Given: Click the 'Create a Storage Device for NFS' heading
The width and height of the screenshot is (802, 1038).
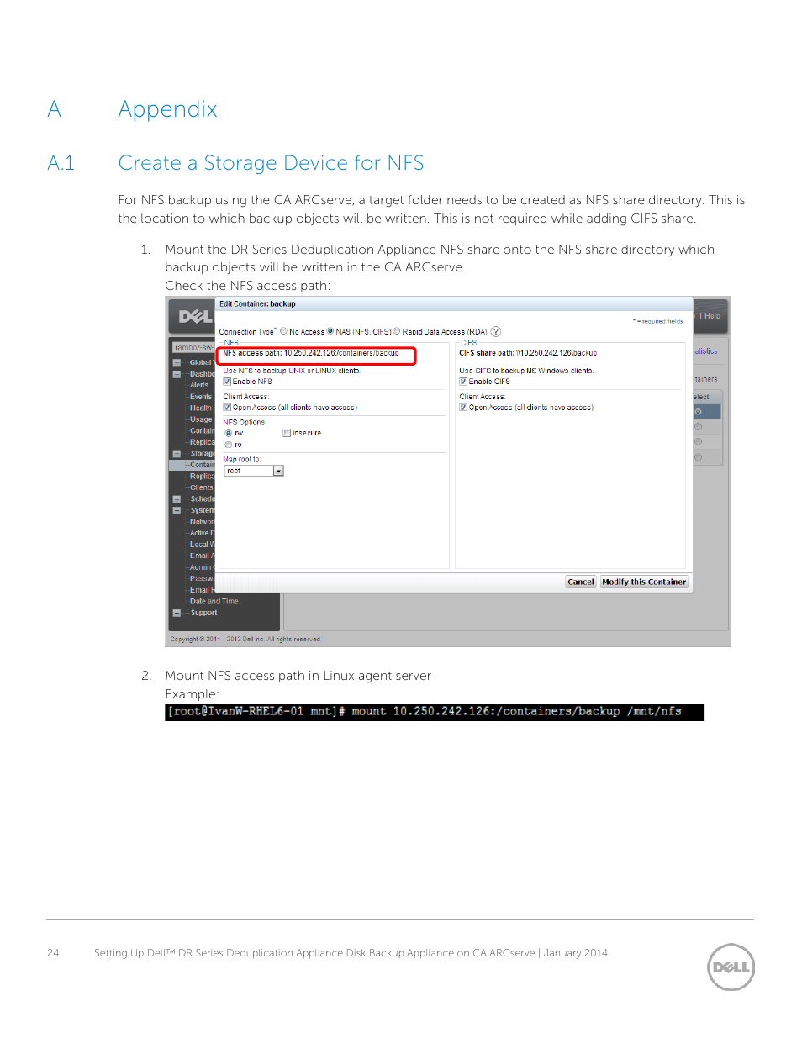Looking at the screenshot, I should (271, 163).
